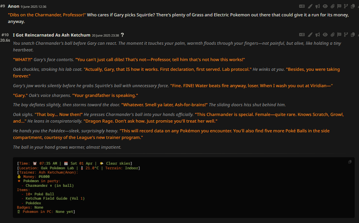This screenshot has height=223, width=359.
Task: Copy message #10 with copy icon
Action: click(353, 35)
